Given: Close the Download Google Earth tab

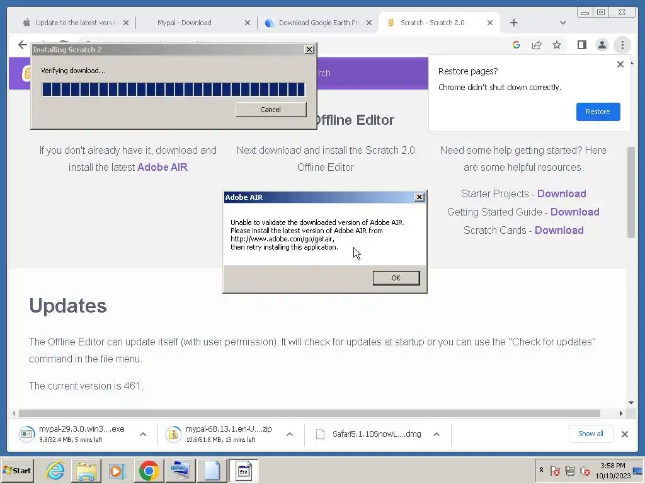Looking at the screenshot, I should [x=369, y=23].
